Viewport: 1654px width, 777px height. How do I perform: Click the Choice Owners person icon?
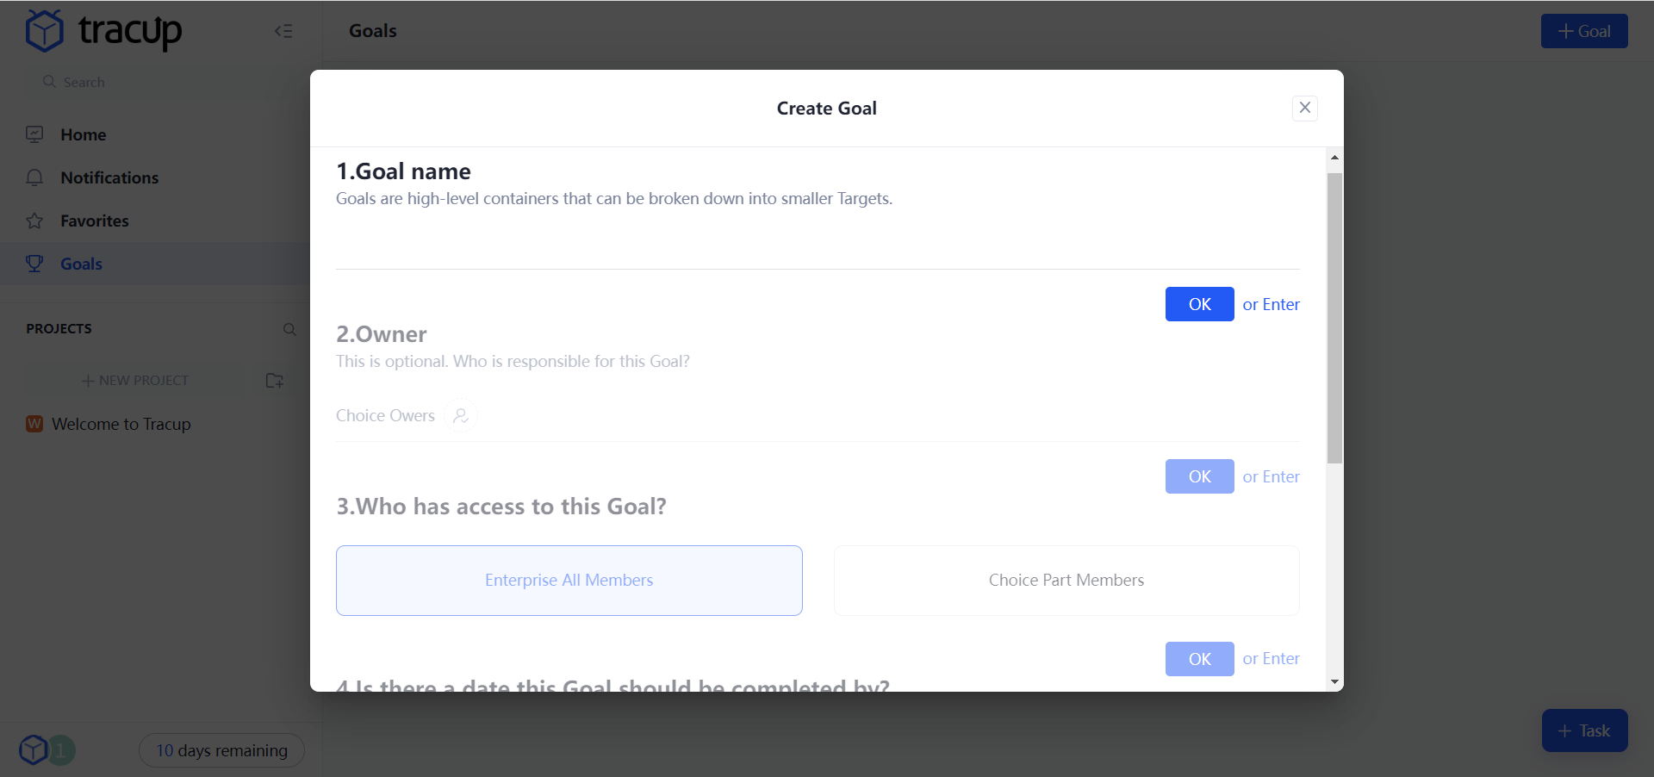click(461, 416)
